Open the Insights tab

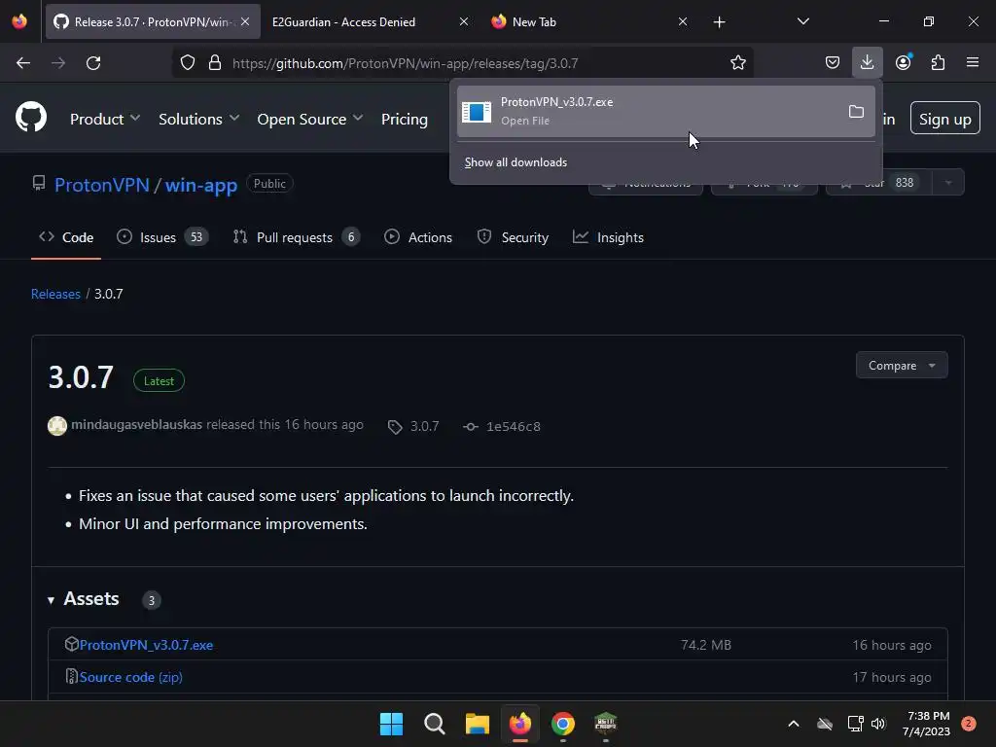(x=608, y=237)
